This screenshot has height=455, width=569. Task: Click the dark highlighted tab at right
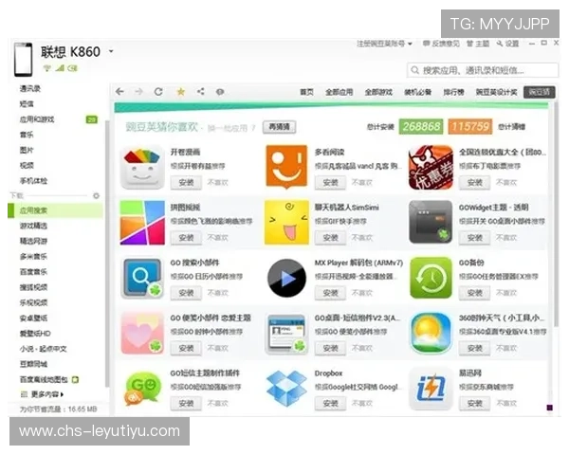pos(540,92)
